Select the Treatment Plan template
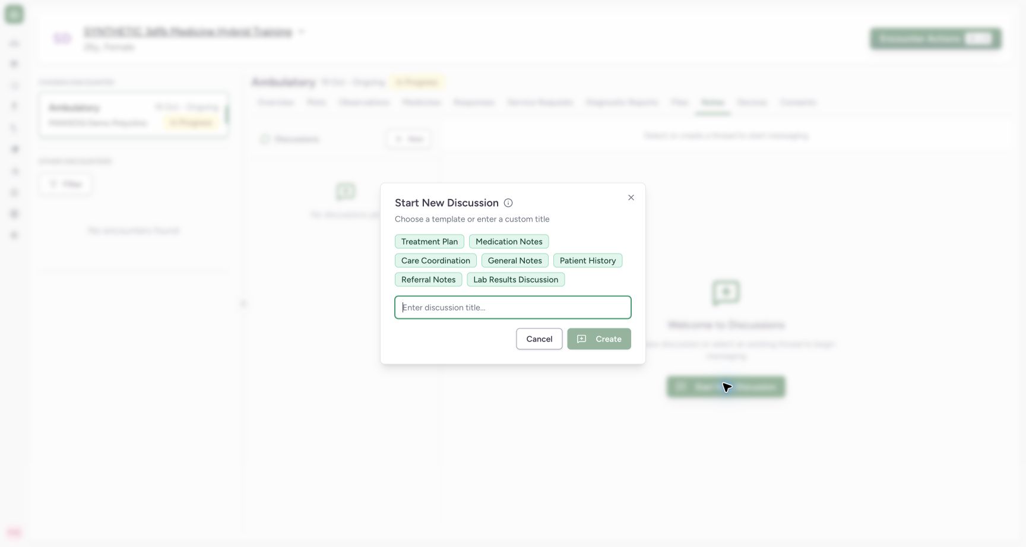1026x547 pixels. 429,242
